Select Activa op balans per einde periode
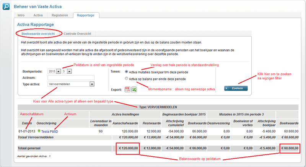 coord(127,78)
